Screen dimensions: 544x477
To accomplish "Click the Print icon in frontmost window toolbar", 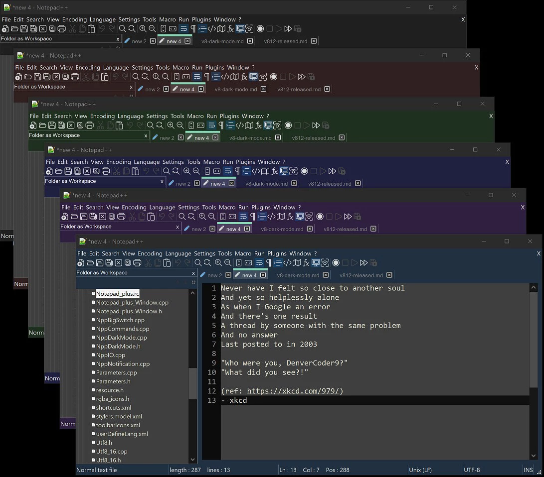I will (x=137, y=263).
